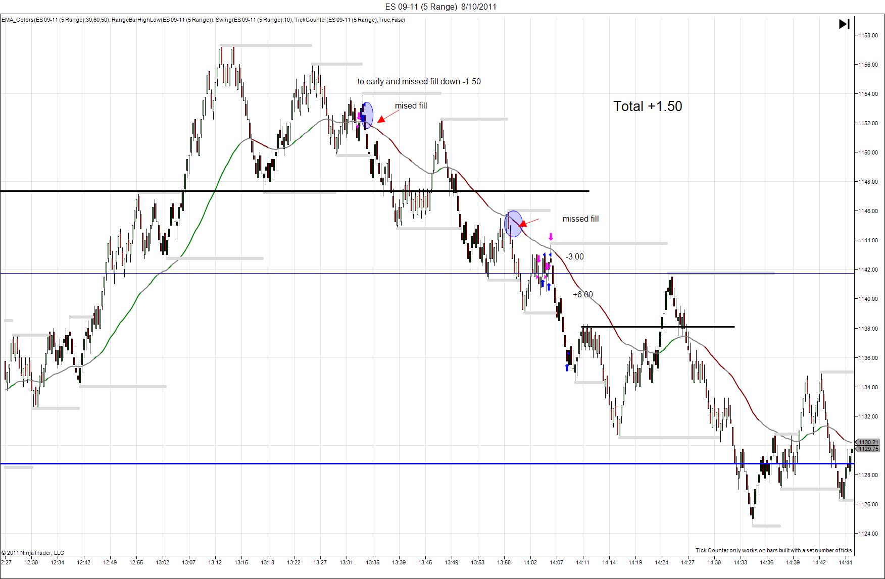Select the '-3.00' trade result text
Viewport: 885px width, 579px height.
[x=575, y=256]
